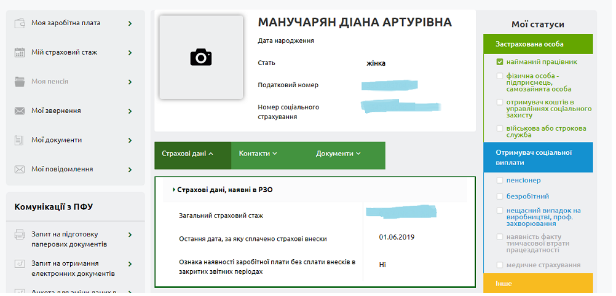Click the Отримувач соціальної виплати header
Image resolution: width=616 pixels, height=296 pixels.
(x=538, y=157)
